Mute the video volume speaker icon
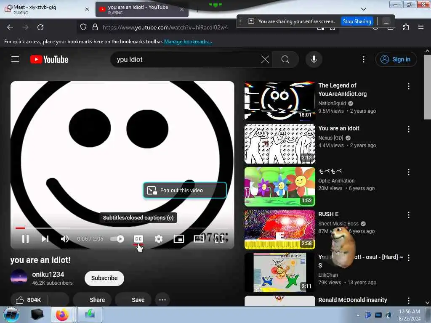 (64, 239)
